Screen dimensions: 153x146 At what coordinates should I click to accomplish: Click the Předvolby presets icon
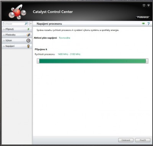28,35
